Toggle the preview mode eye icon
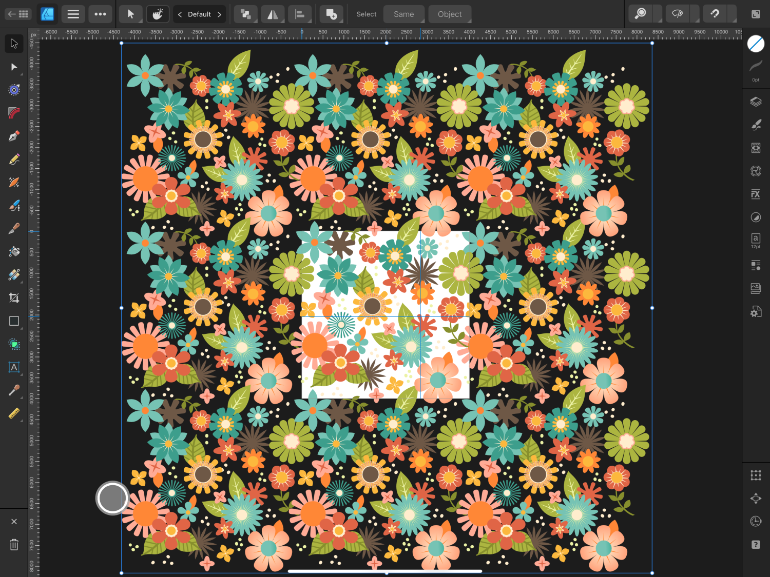This screenshot has width=770, height=577. click(678, 14)
